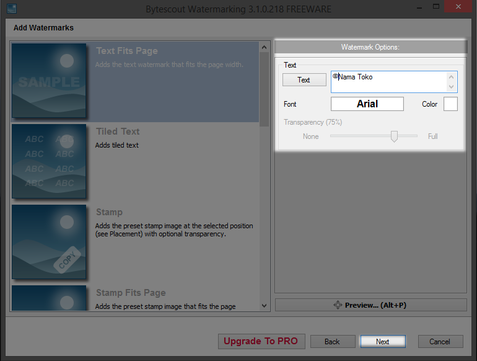This screenshot has width=477, height=361.
Task: Cancel the watermark wizard
Action: point(439,342)
